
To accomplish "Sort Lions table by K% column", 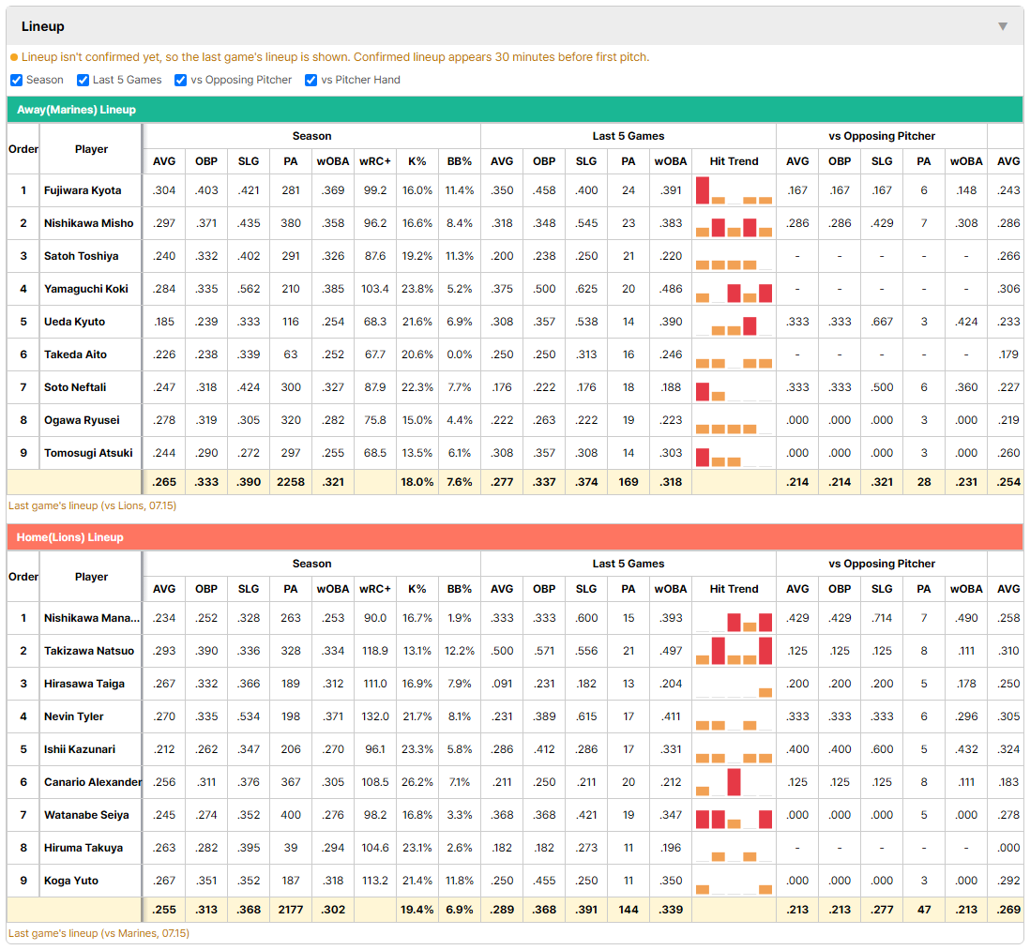I will point(417,589).
